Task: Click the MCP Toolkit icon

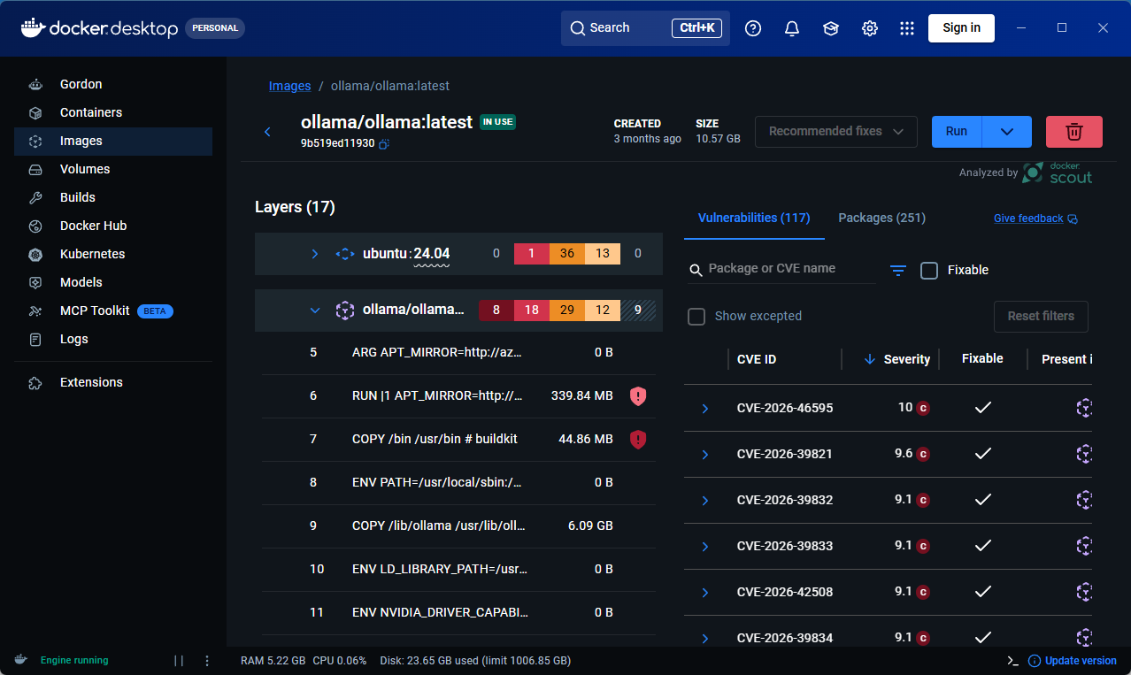Action: pos(35,311)
